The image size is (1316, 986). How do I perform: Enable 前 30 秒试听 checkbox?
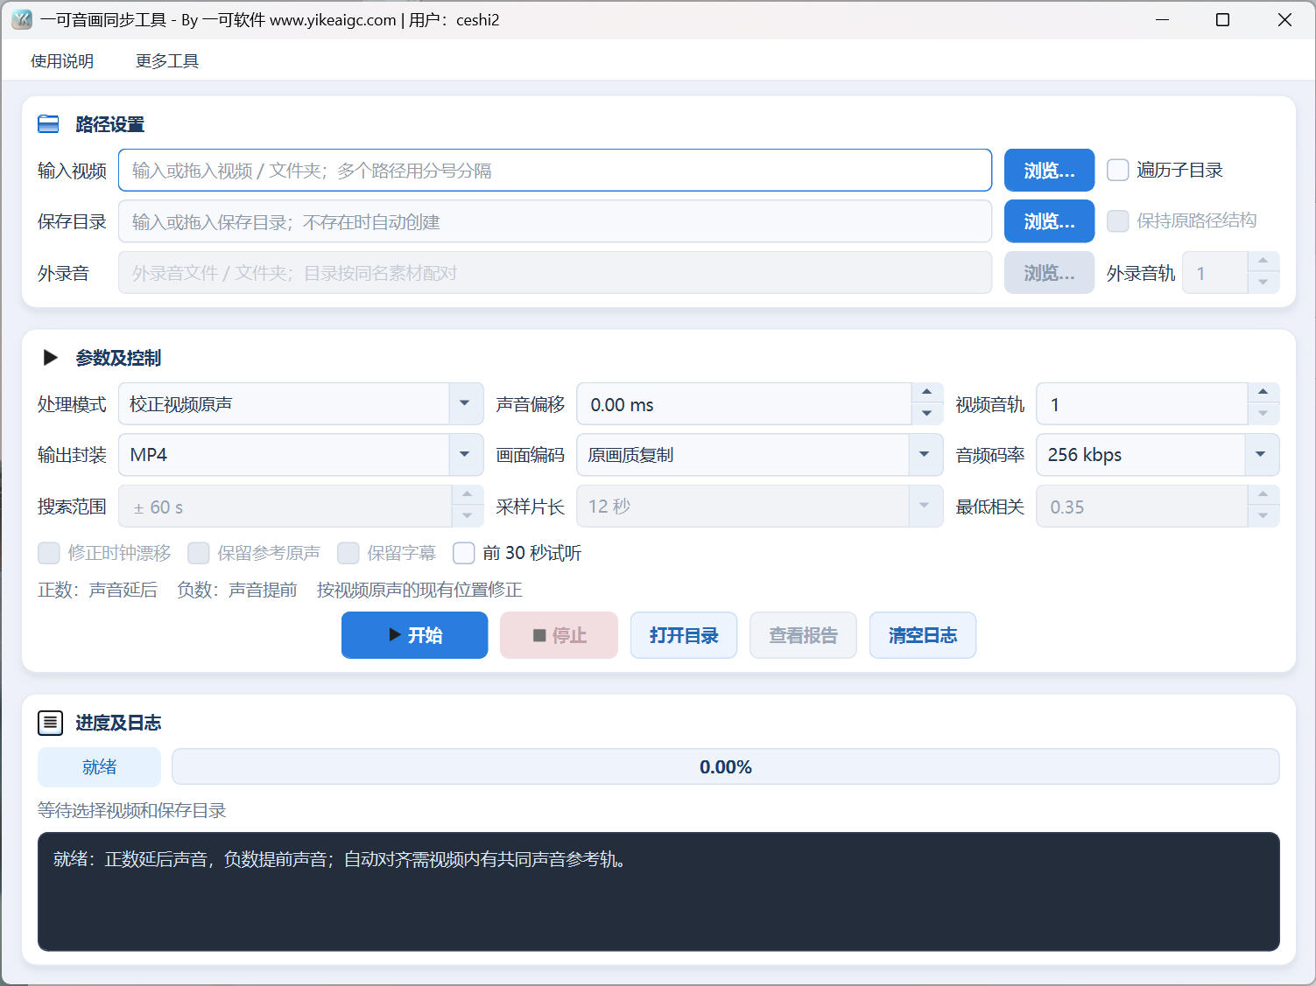point(464,553)
